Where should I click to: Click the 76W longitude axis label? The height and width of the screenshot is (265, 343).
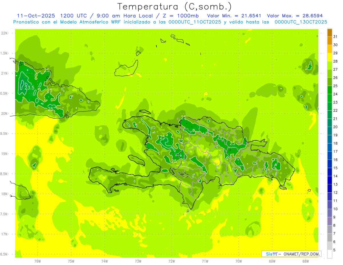pyautogui.click(x=37, y=261)
